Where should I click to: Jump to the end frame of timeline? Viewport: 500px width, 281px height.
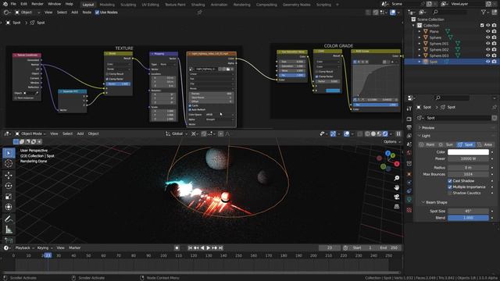tap(220, 248)
